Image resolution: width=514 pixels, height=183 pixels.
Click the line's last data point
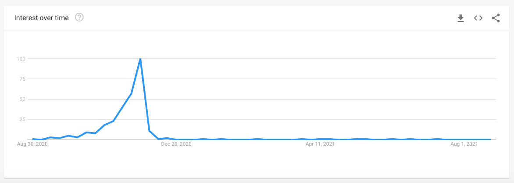tap(491, 140)
